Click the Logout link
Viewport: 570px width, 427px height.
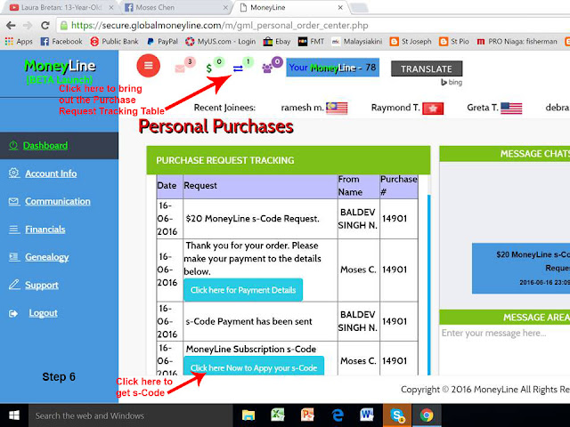pos(44,313)
